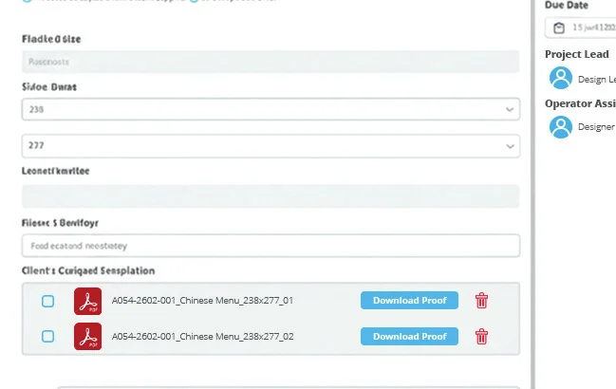Select the Operator Assigned avatar icon
Screen dimensions: 616x389
[x=561, y=127]
